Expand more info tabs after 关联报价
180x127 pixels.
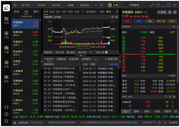96,59
